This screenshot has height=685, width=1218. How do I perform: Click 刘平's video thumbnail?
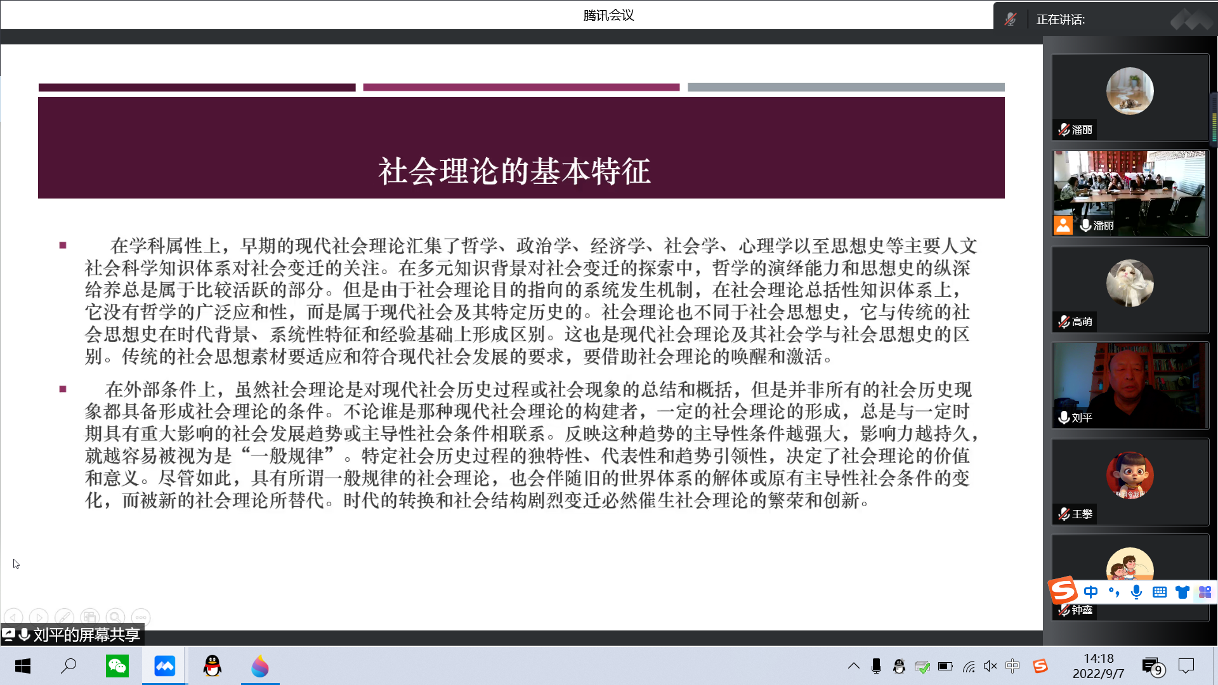(x=1130, y=385)
